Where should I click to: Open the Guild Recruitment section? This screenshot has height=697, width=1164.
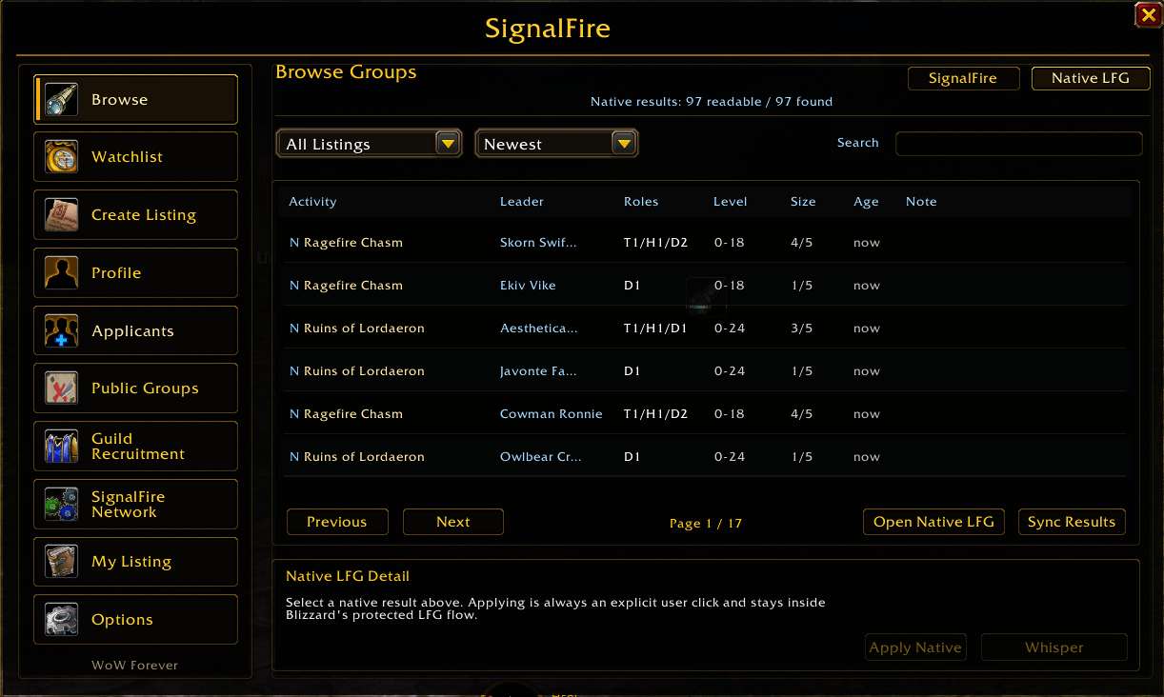pyautogui.click(x=136, y=447)
